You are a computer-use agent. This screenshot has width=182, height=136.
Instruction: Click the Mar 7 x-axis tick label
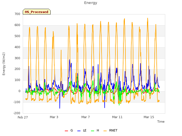coord(86,117)
